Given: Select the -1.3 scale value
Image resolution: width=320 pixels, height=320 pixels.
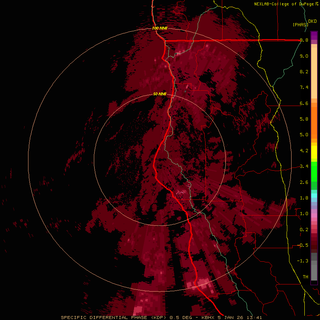Looking at the screenshot, I should (x=303, y=261).
